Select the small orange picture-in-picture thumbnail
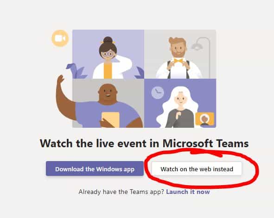274x218 pixels. [204, 119]
